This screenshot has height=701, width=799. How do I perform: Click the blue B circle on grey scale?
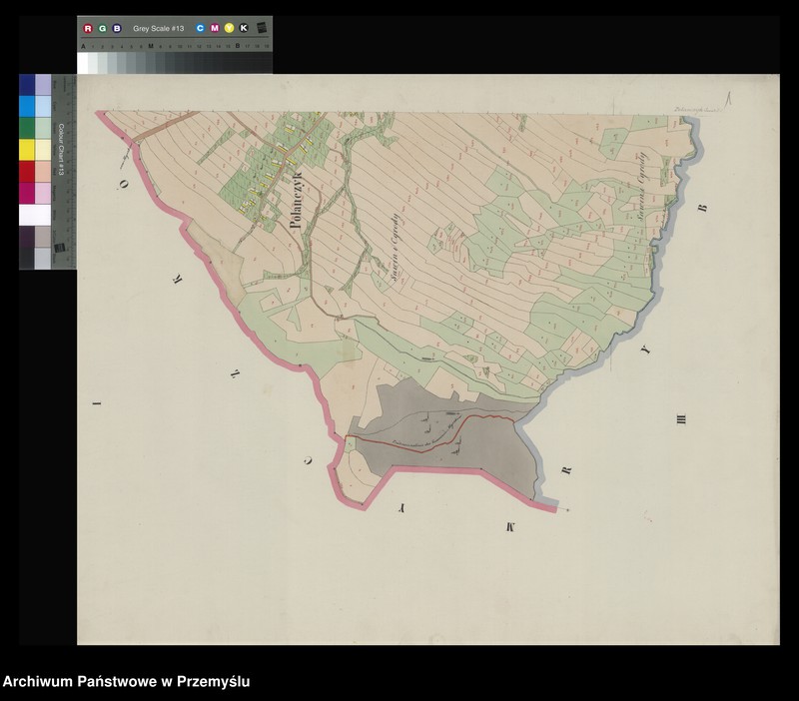tap(117, 29)
